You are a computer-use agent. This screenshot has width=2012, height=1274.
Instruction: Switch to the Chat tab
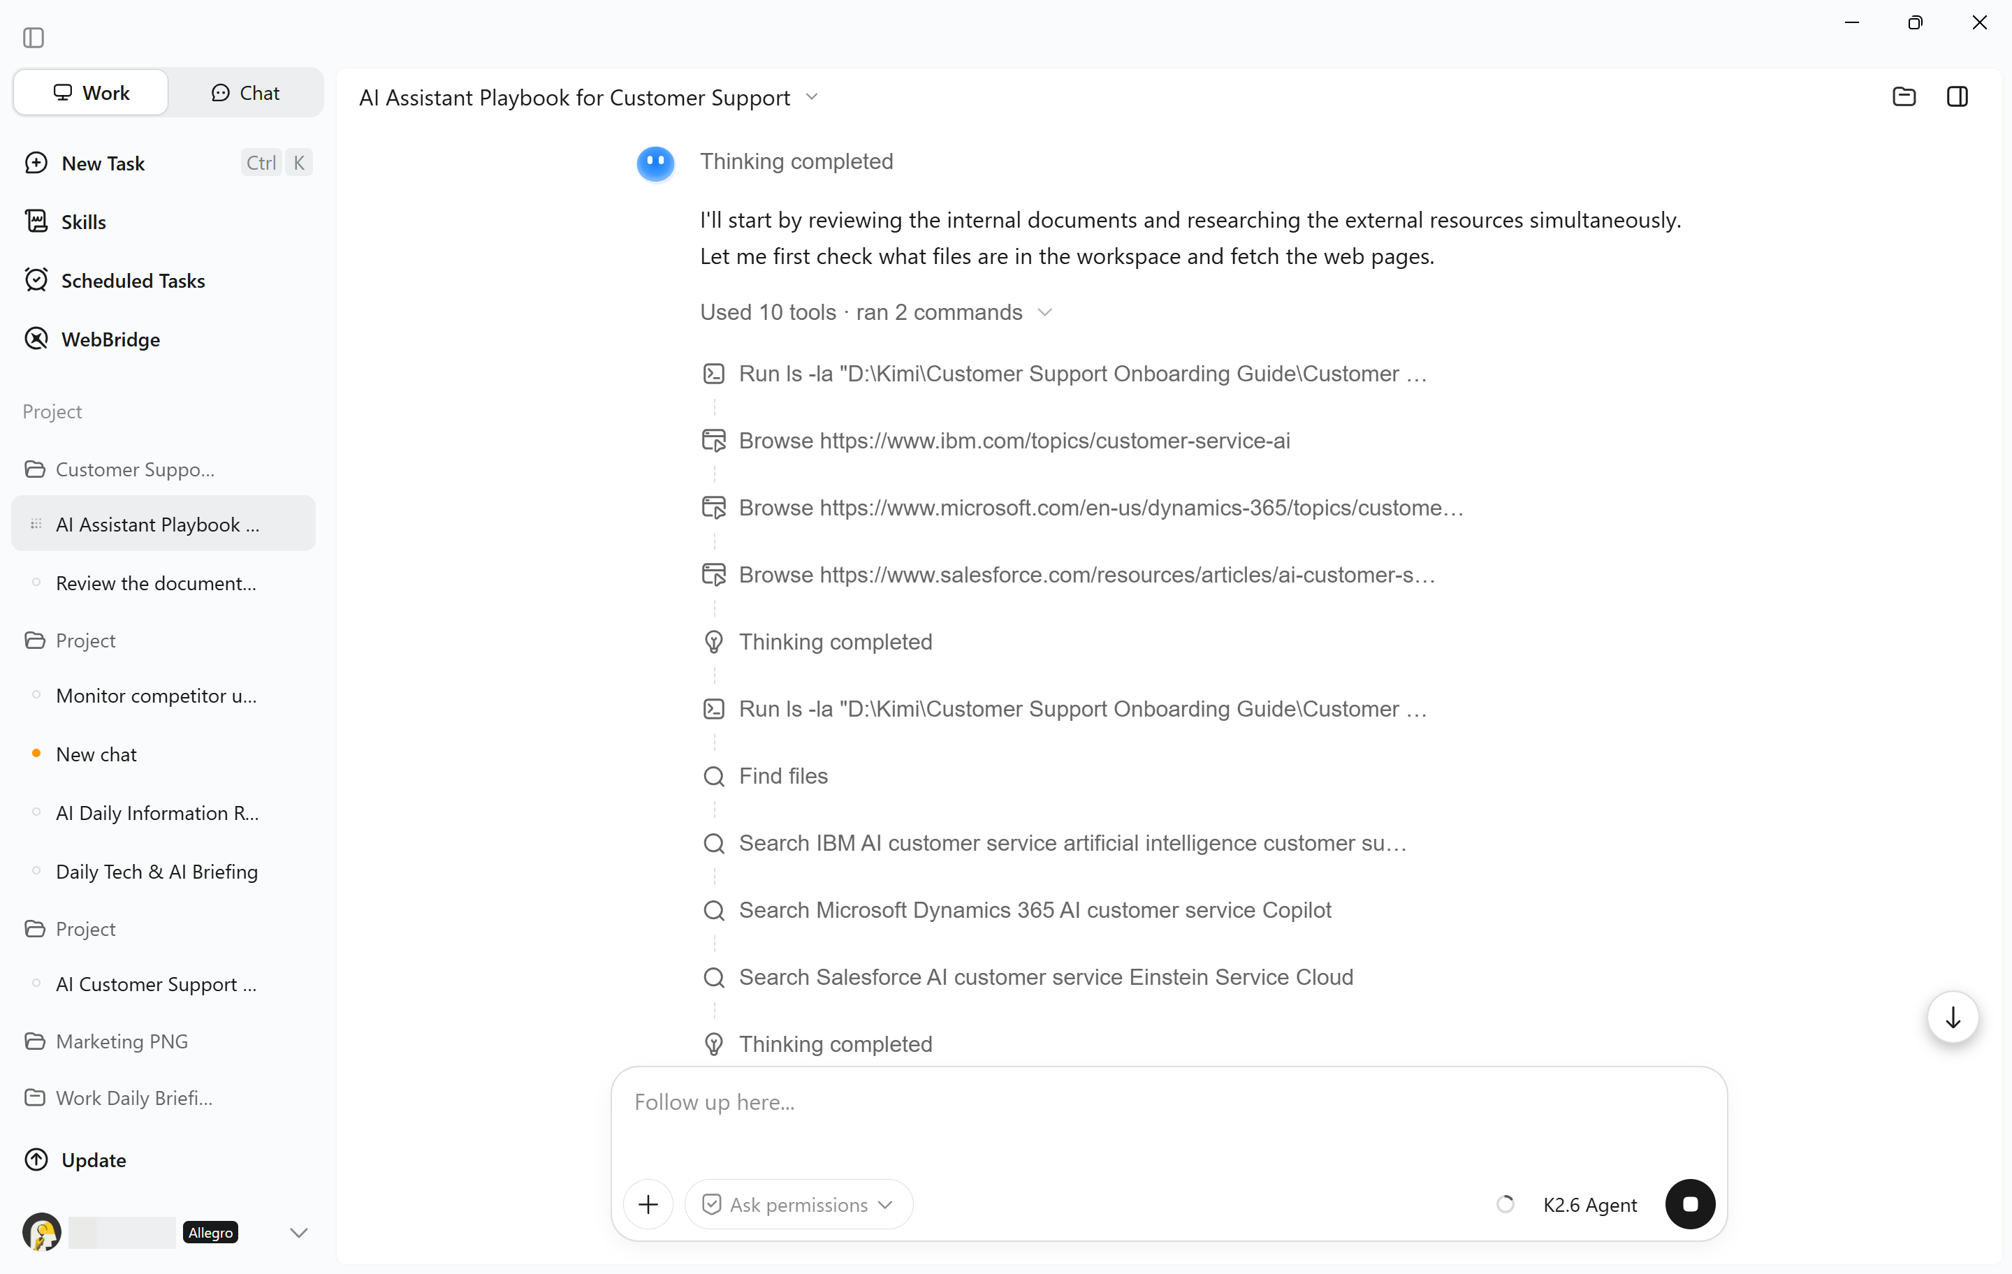[246, 93]
